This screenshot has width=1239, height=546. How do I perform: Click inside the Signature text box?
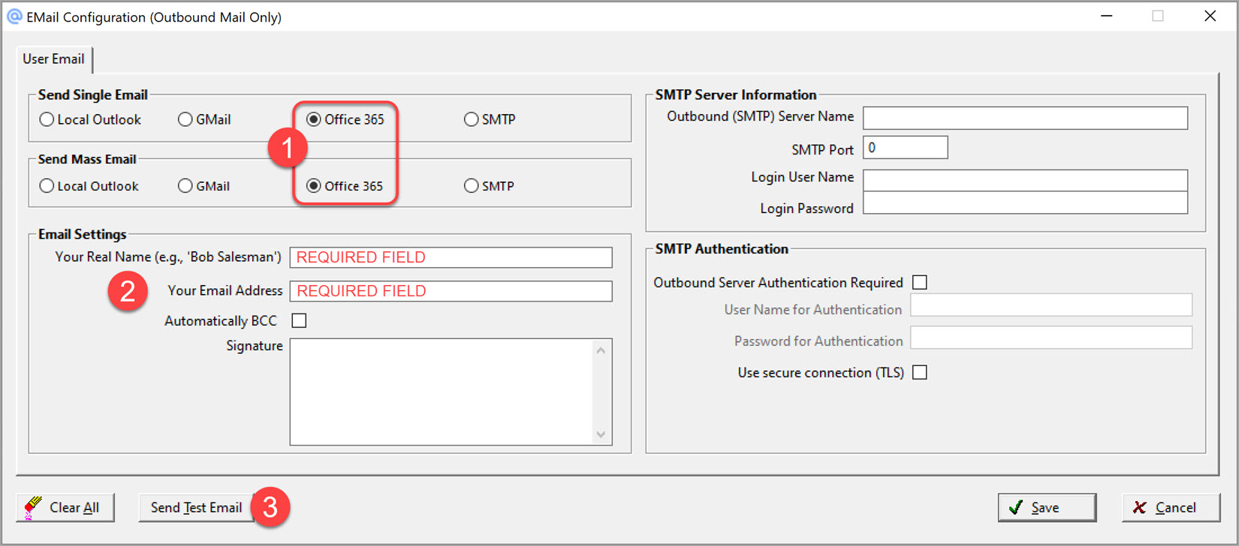[442, 391]
